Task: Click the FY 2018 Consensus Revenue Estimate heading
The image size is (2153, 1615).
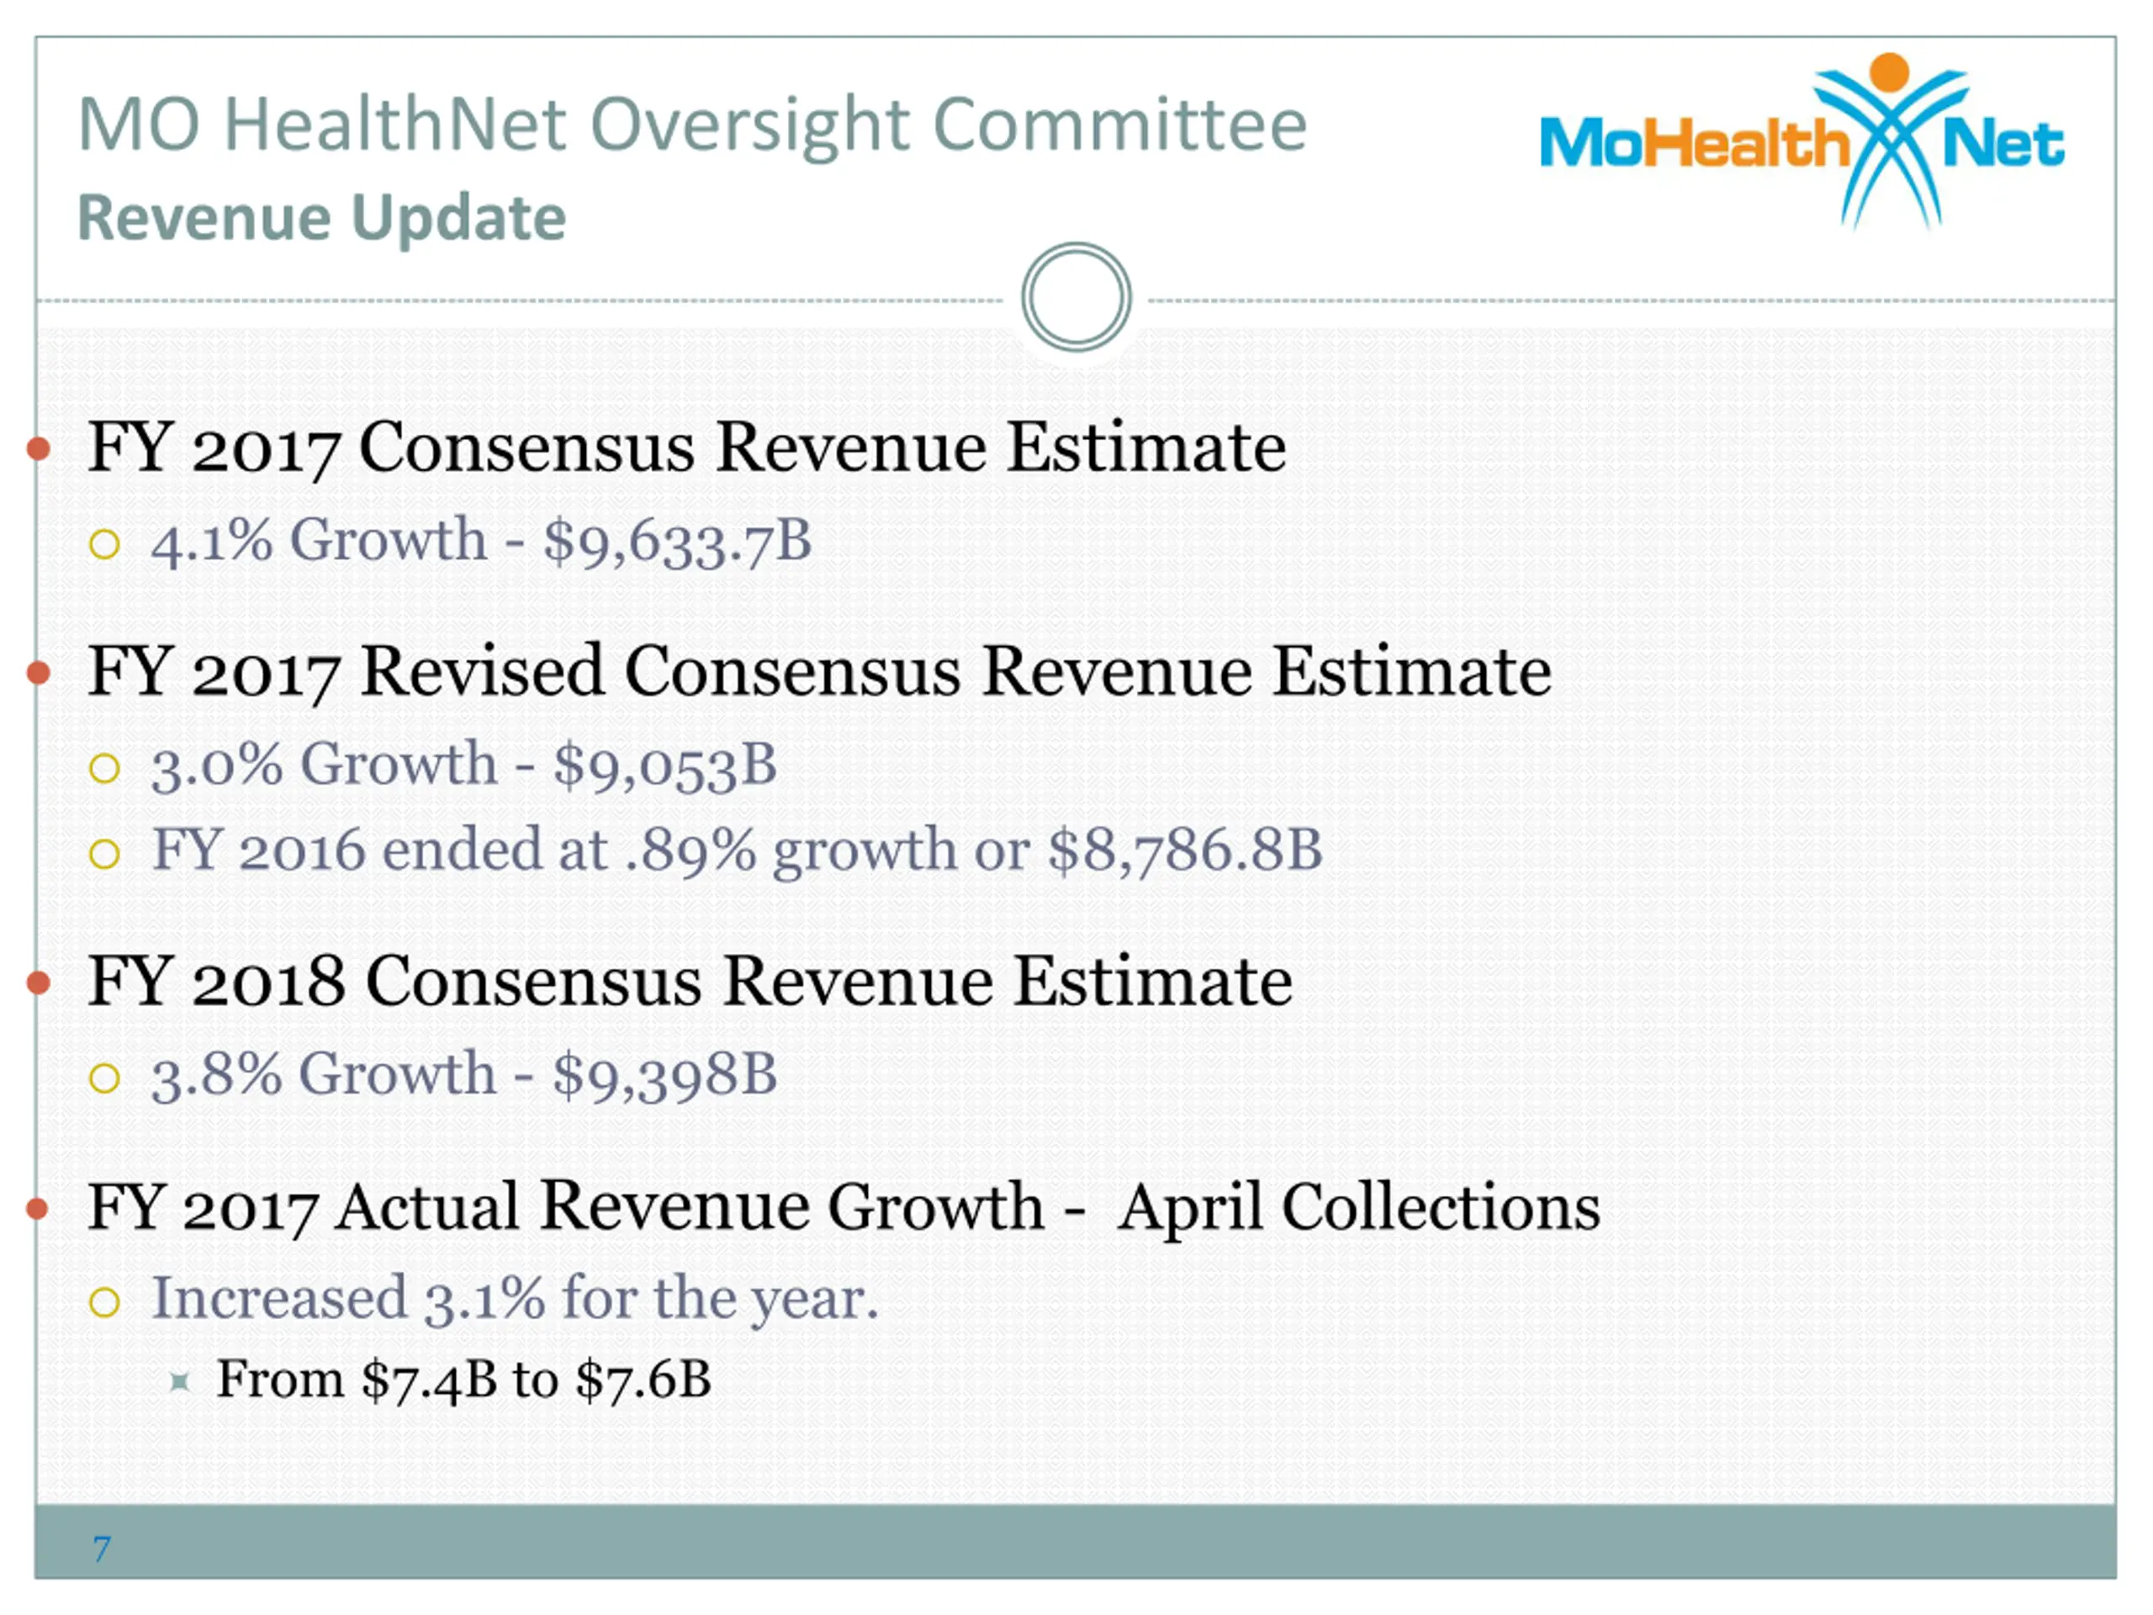Action: [690, 982]
